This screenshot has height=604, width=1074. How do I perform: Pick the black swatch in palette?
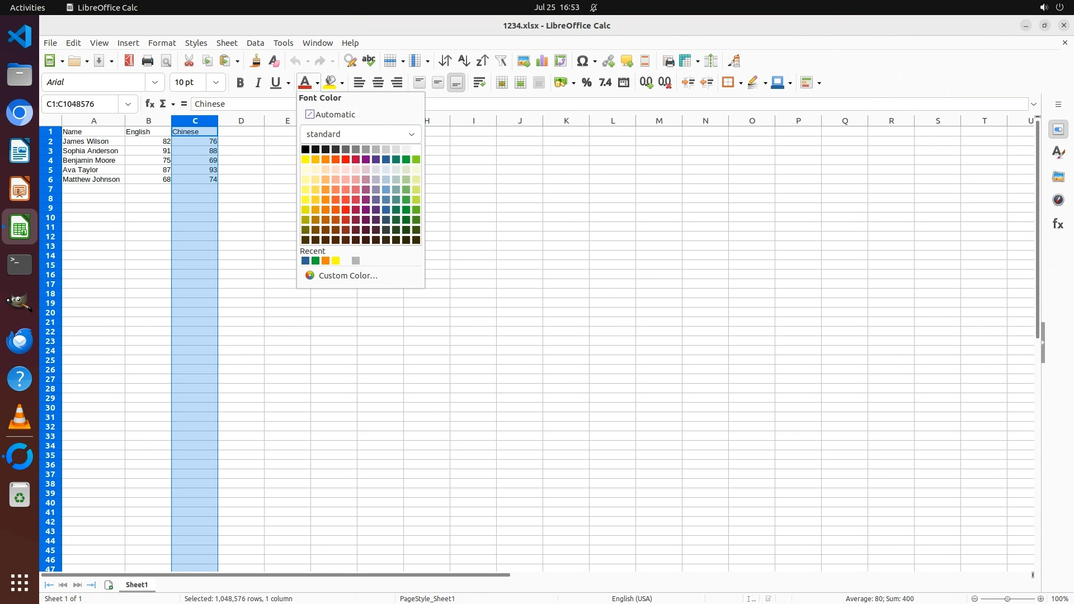pos(305,149)
